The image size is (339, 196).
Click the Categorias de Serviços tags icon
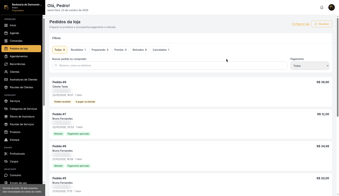6,109
